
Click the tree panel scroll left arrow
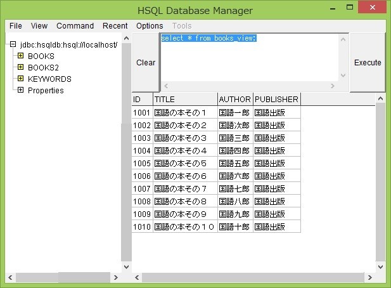(10, 277)
